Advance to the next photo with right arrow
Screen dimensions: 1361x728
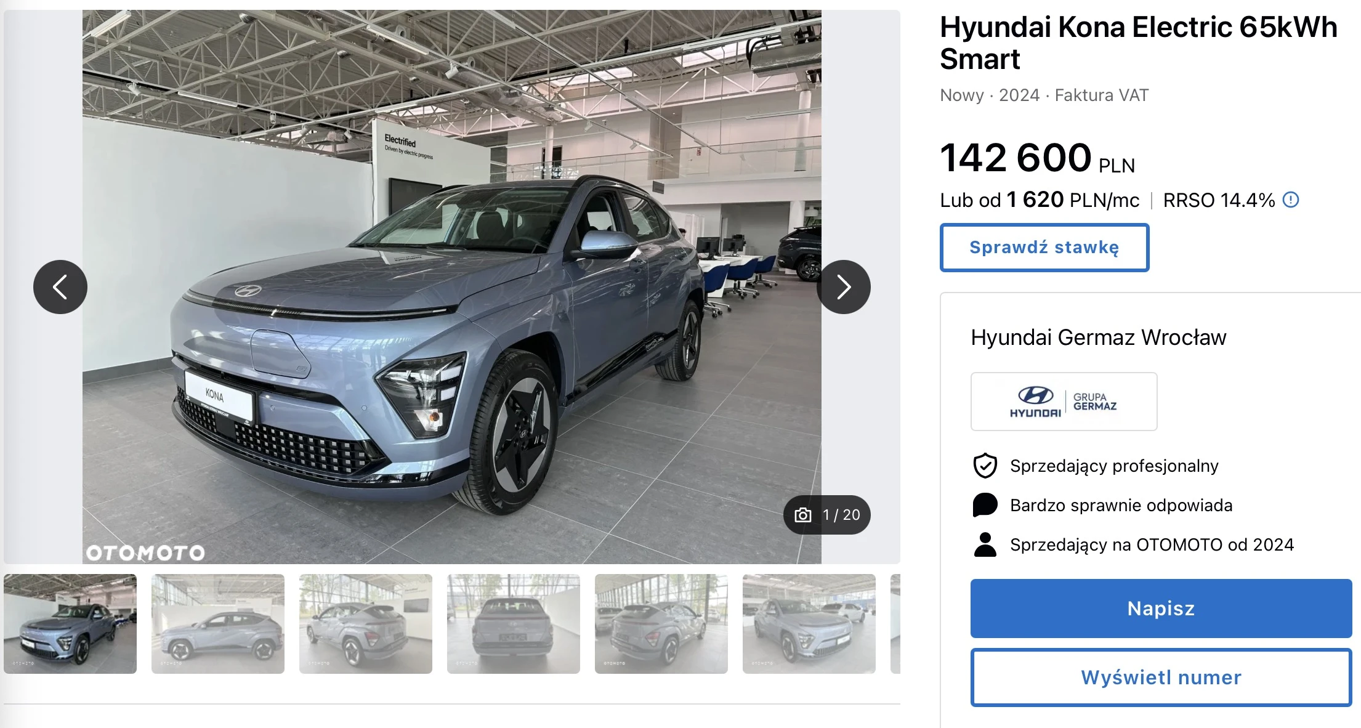(x=844, y=287)
